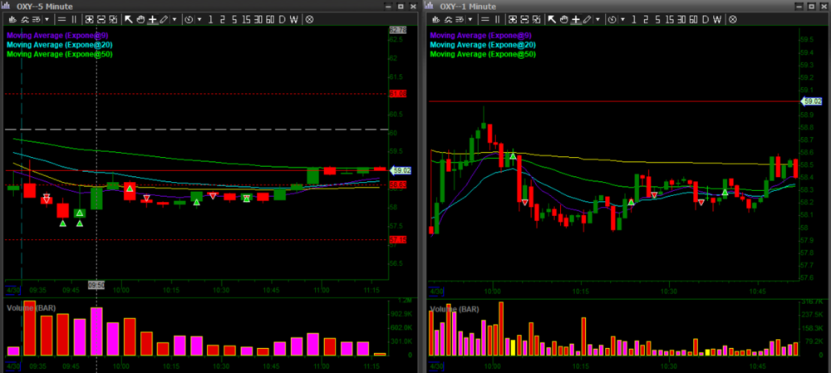Select the hand pan tool in 5 Minute chart

[x=140, y=18]
